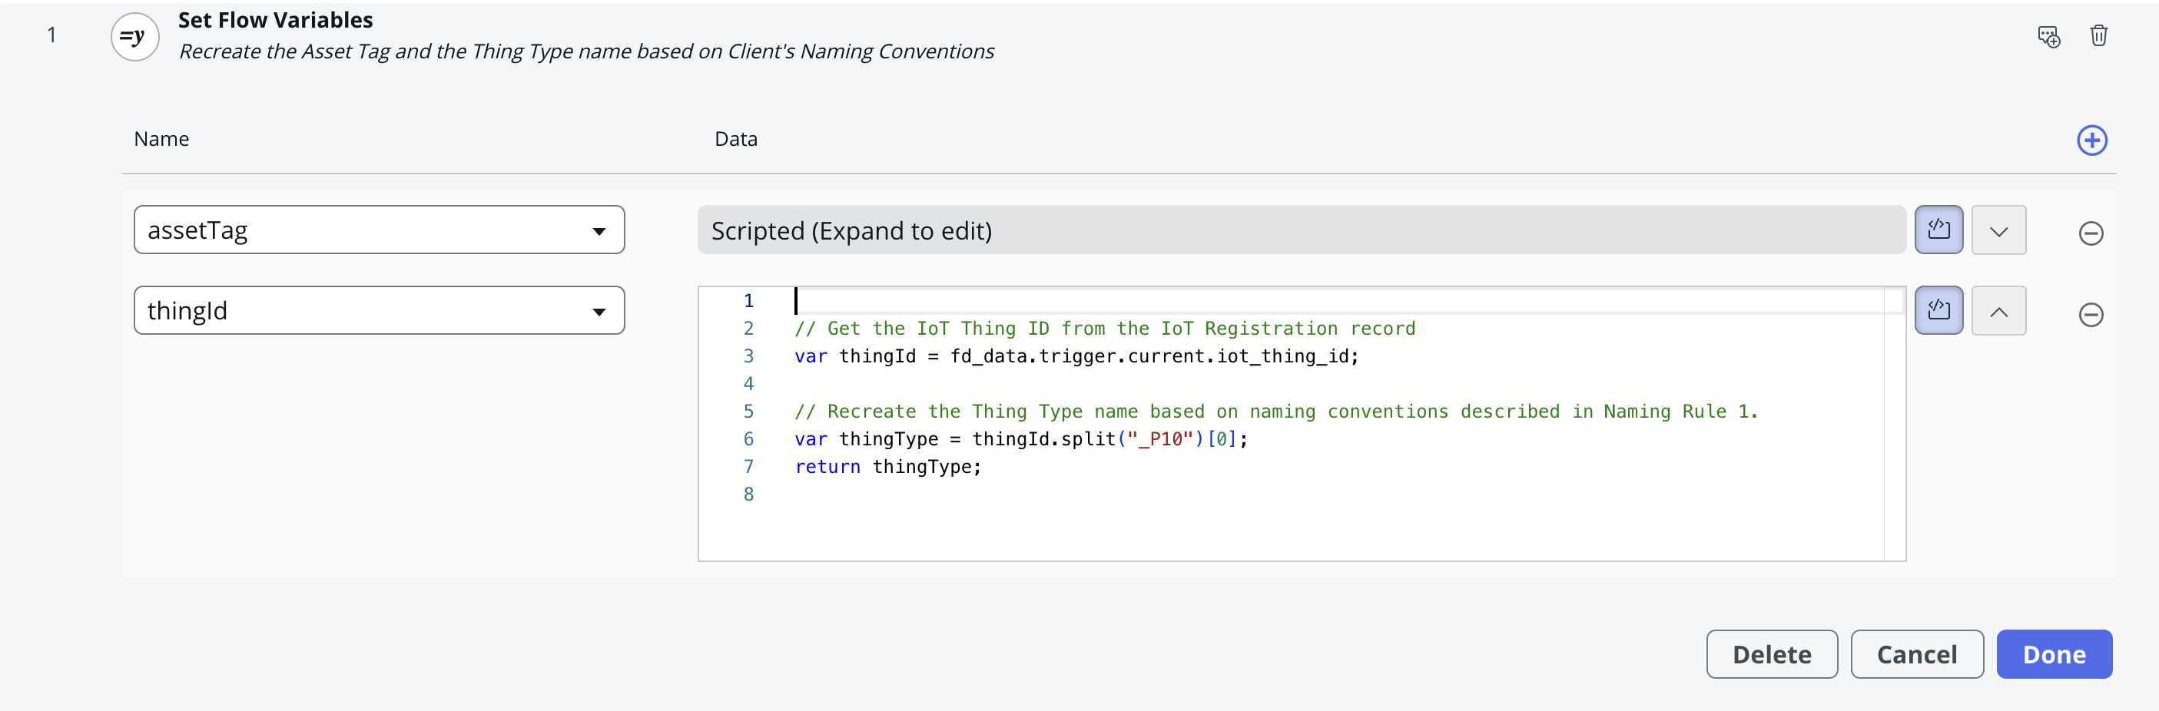Click the 'Recreate the Thing Type name' comment line
Screen dimensions: 2159x711
pyautogui.click(x=1275, y=412)
